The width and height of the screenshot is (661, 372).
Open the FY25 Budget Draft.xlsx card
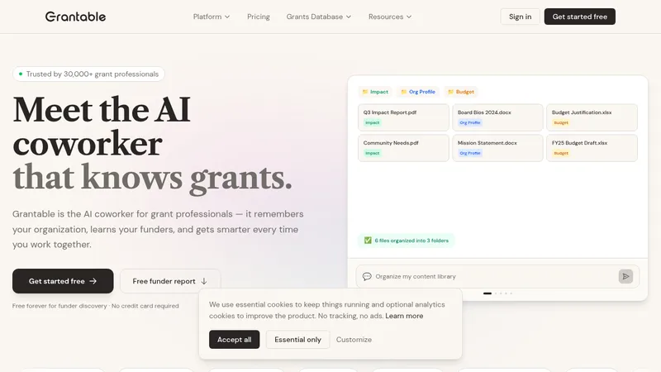click(x=592, y=148)
